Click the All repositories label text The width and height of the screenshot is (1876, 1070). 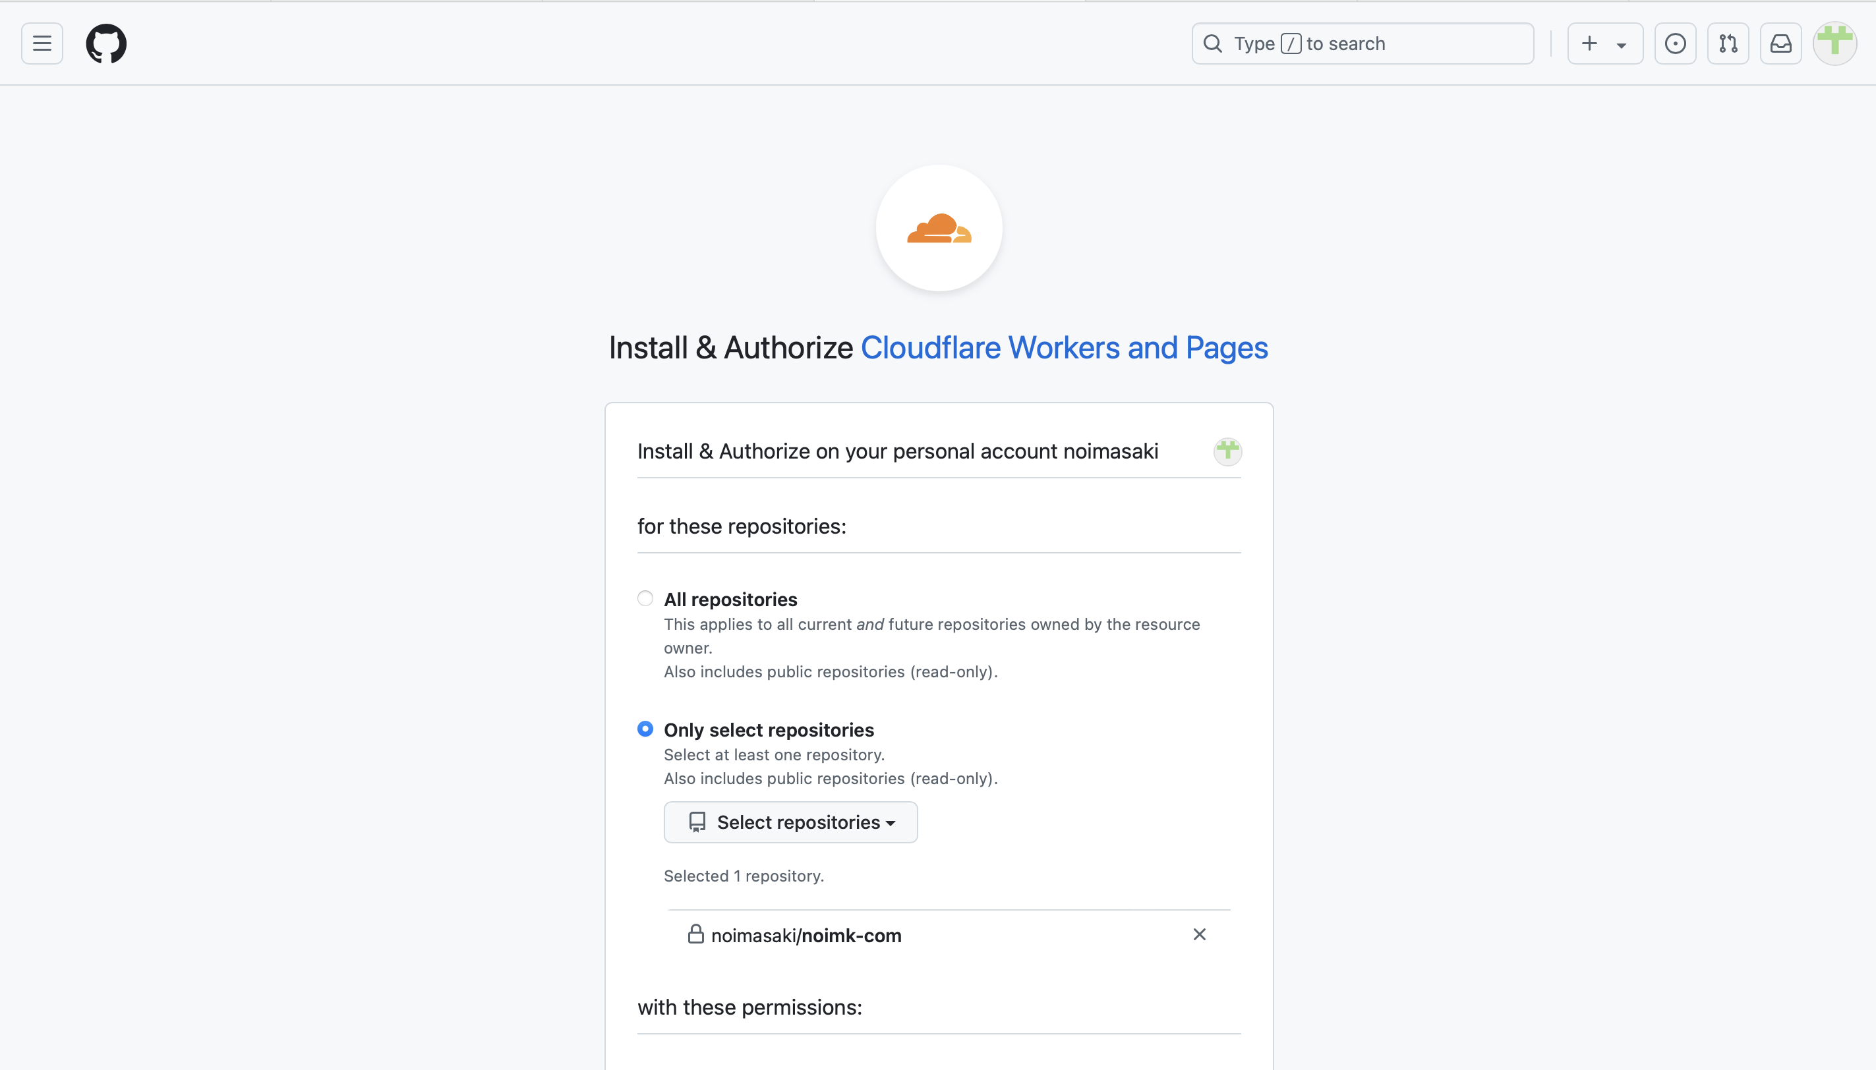click(x=731, y=600)
